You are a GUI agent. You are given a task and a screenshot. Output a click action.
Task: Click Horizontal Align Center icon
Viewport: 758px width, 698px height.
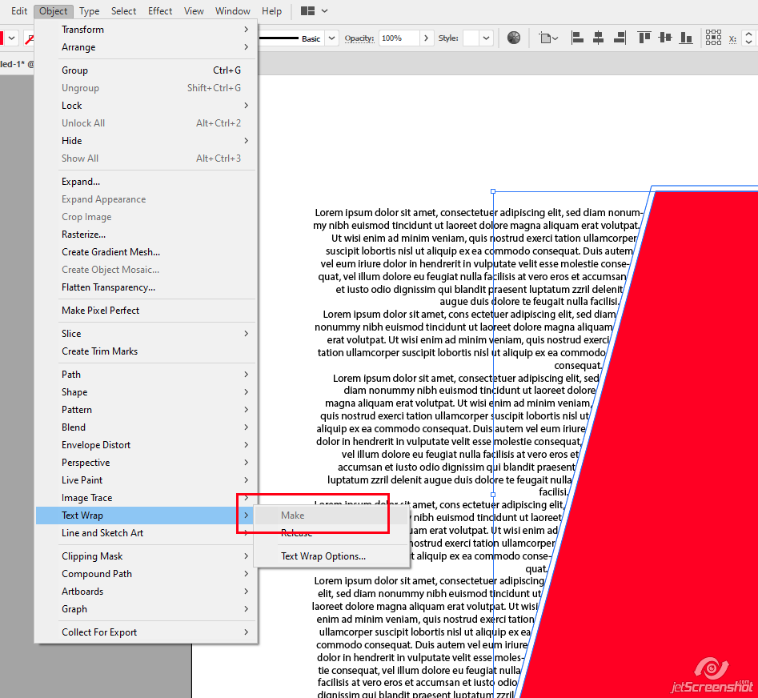(x=598, y=38)
